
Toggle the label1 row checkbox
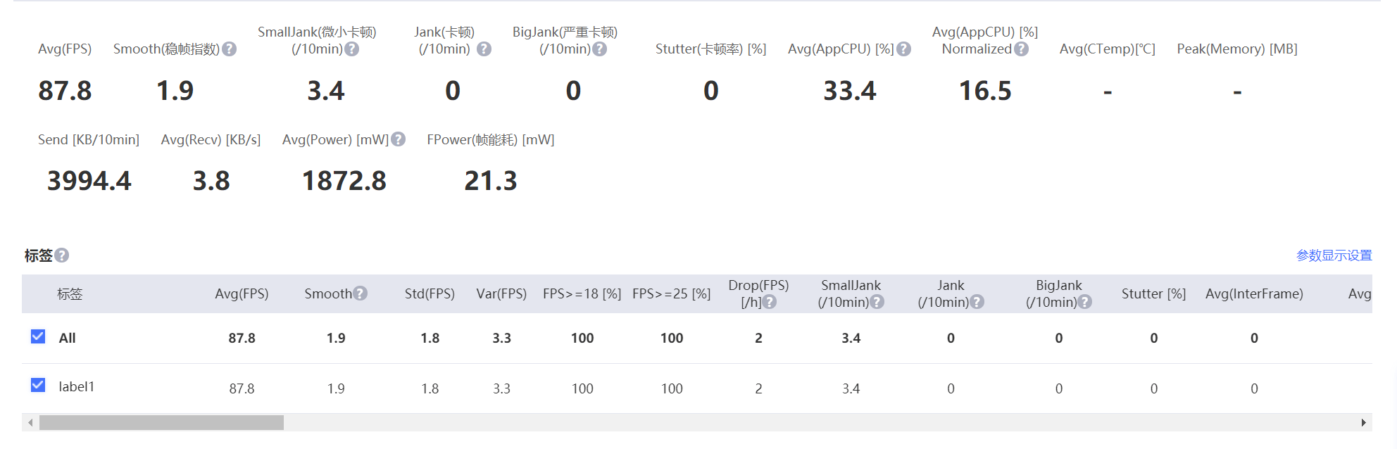(38, 386)
